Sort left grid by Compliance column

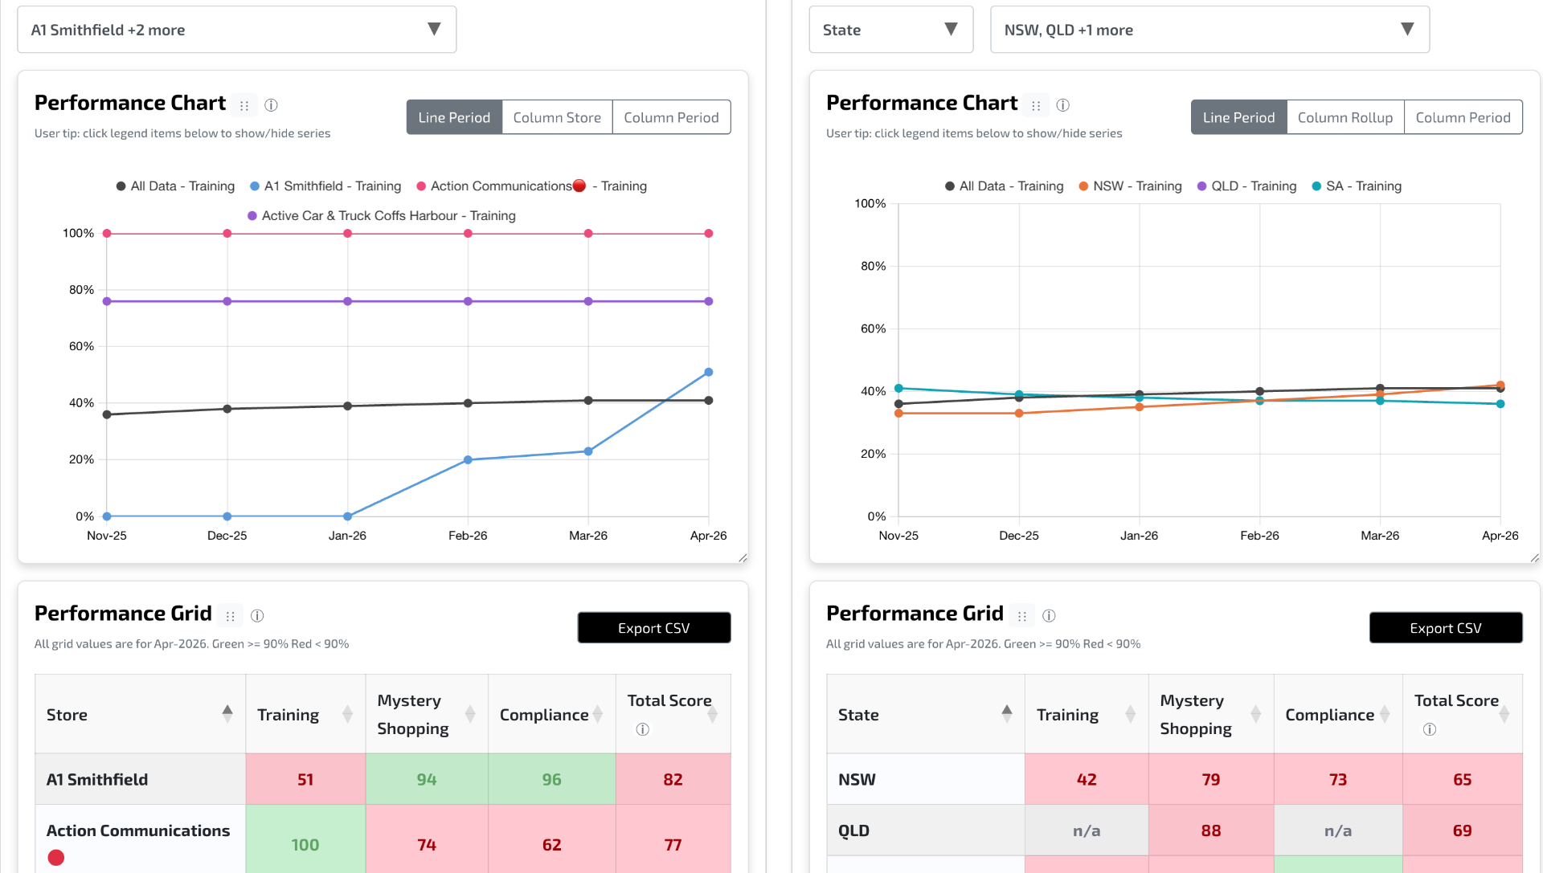pos(598,714)
